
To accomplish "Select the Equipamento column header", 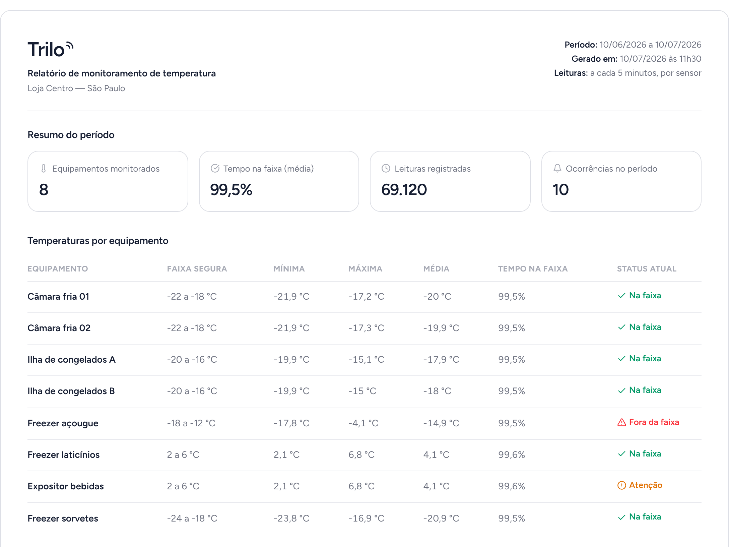I will click(58, 269).
